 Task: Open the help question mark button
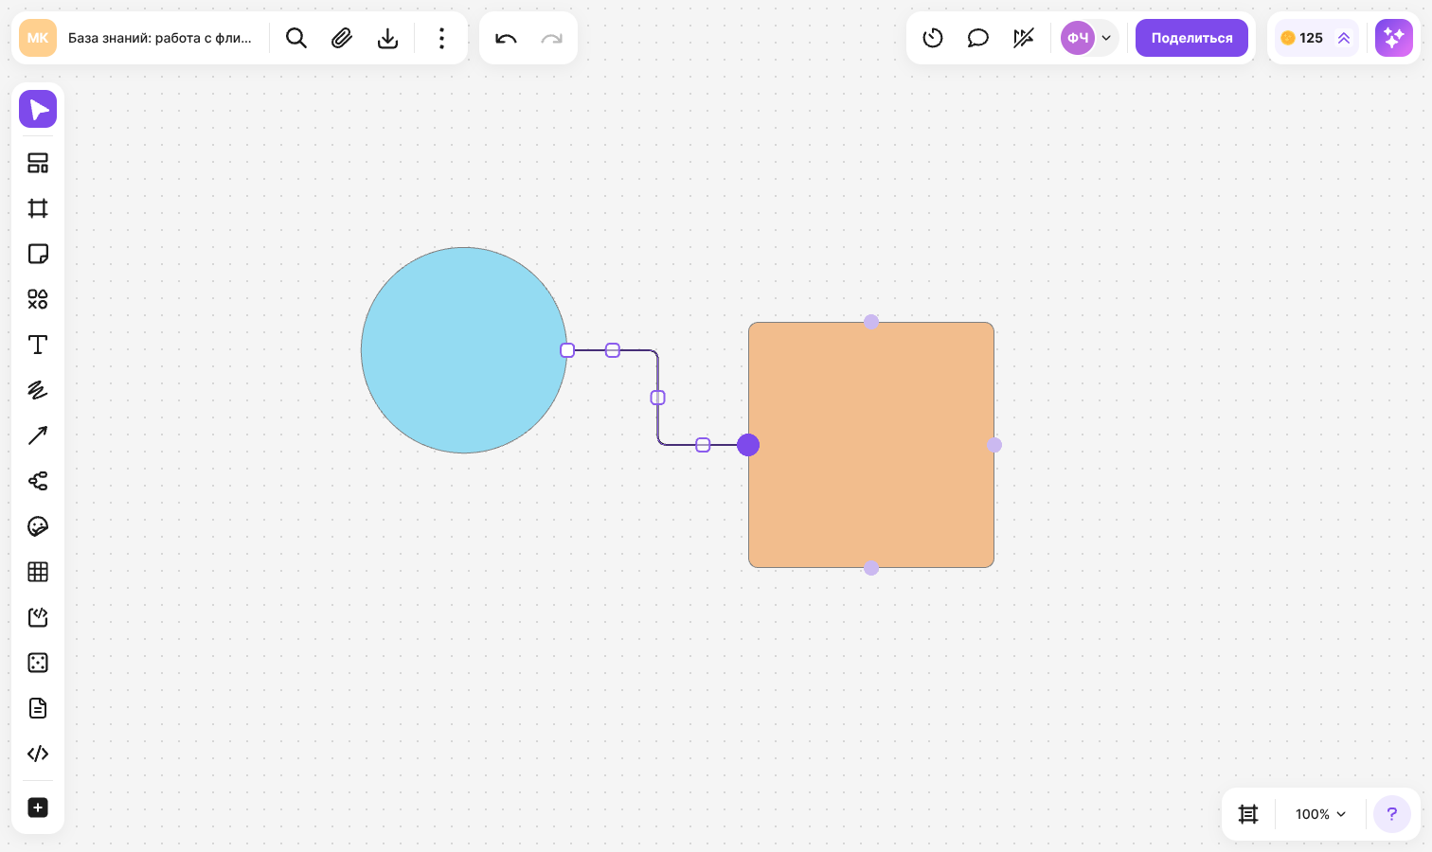(x=1392, y=814)
